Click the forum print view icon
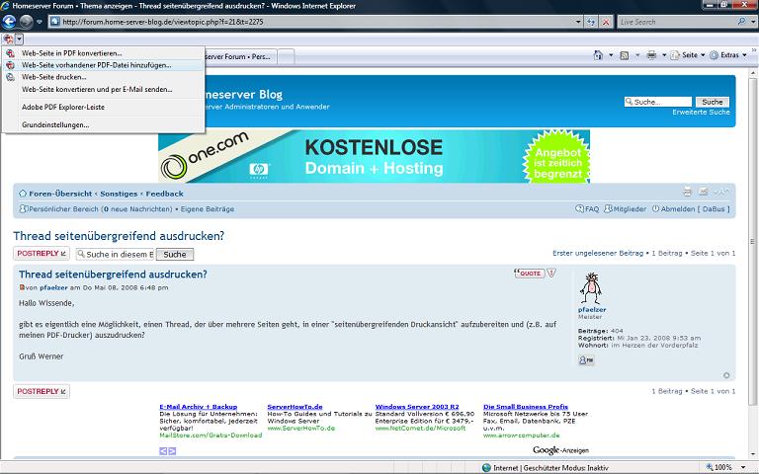 (x=687, y=192)
